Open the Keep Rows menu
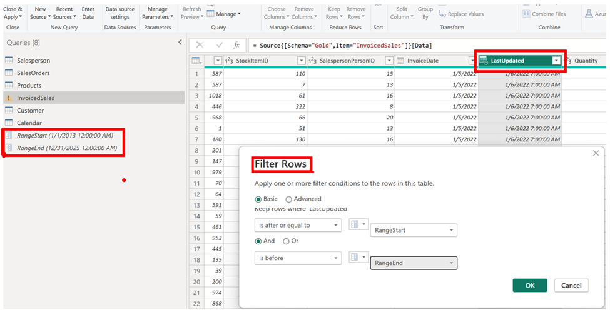Image resolution: width=610 pixels, height=312 pixels. point(334,13)
